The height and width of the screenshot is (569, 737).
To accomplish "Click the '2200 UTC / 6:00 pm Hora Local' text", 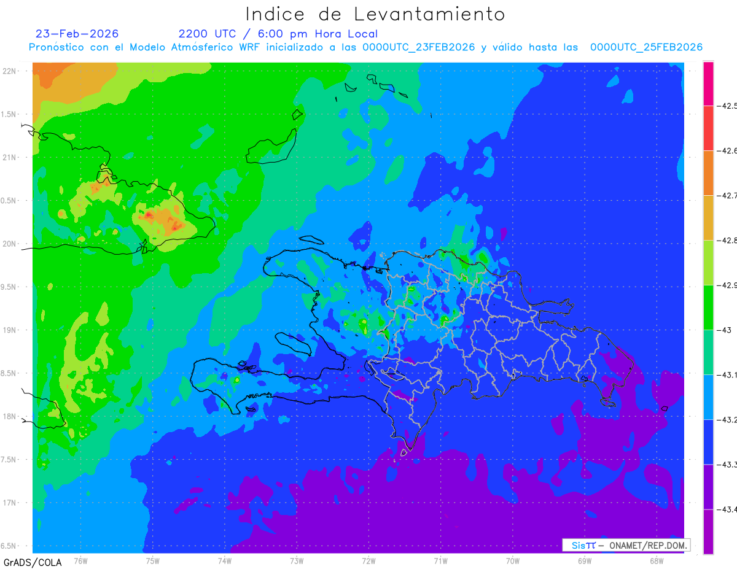I will pyautogui.click(x=278, y=34).
